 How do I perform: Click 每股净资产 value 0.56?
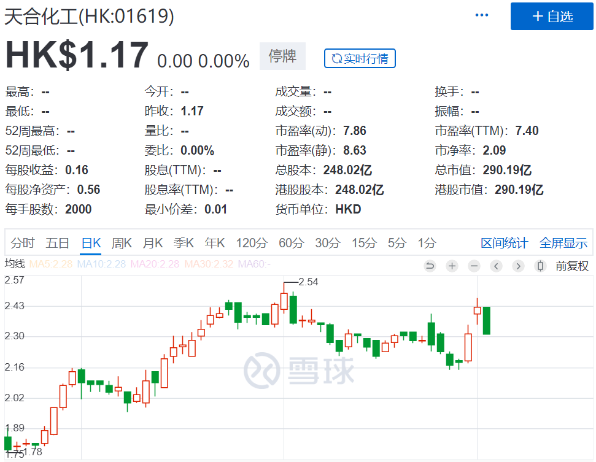88,190
